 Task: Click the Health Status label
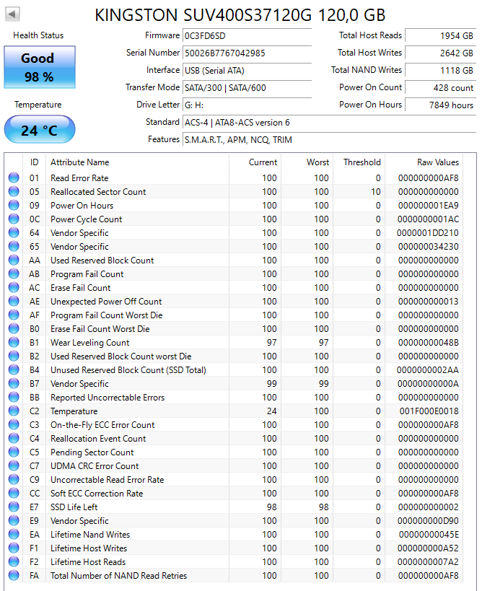point(38,35)
